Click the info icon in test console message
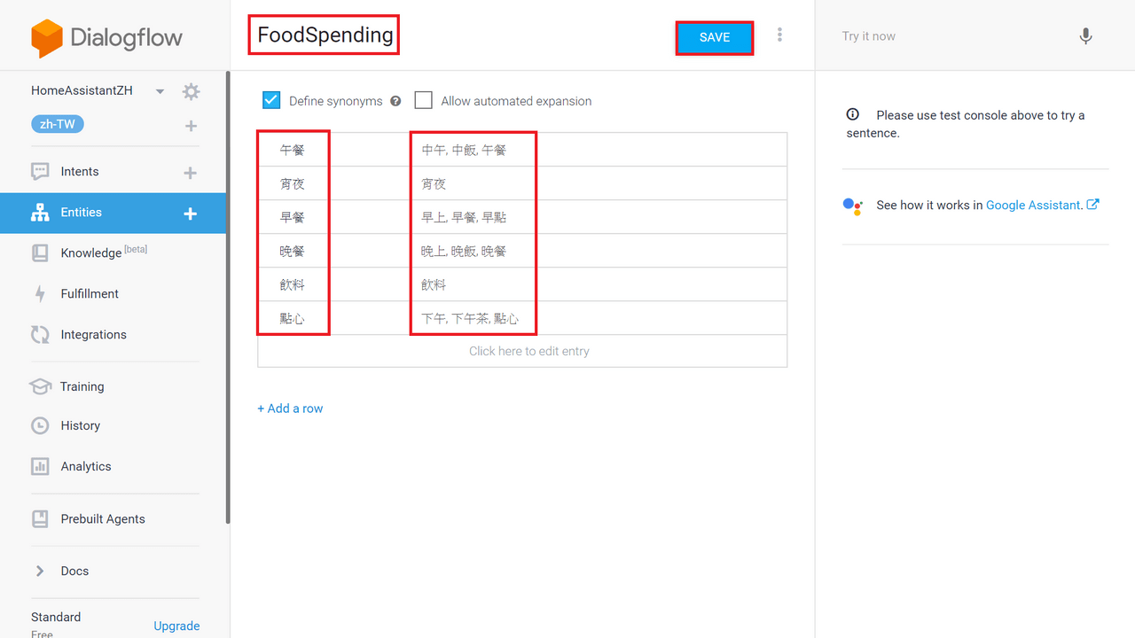Image resolution: width=1135 pixels, height=638 pixels. click(x=852, y=114)
